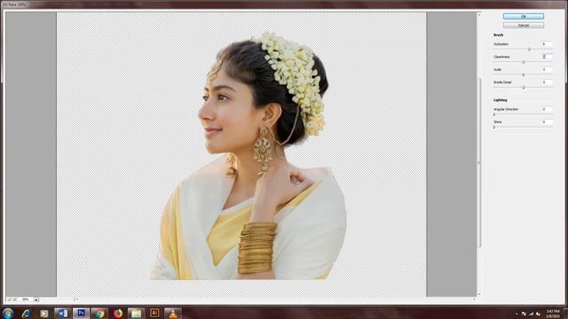Switch to Google Chrome in taskbar

click(x=99, y=313)
